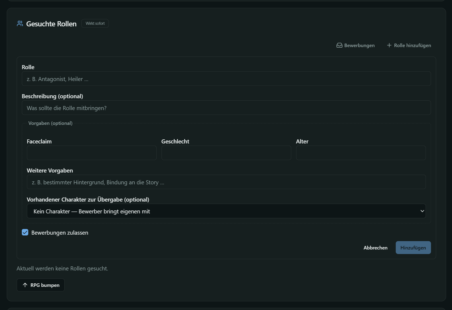Click the RPG bumpen button
The height and width of the screenshot is (310, 452).
(41, 285)
